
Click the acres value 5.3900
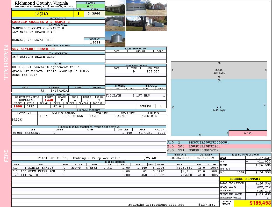point(94,13)
